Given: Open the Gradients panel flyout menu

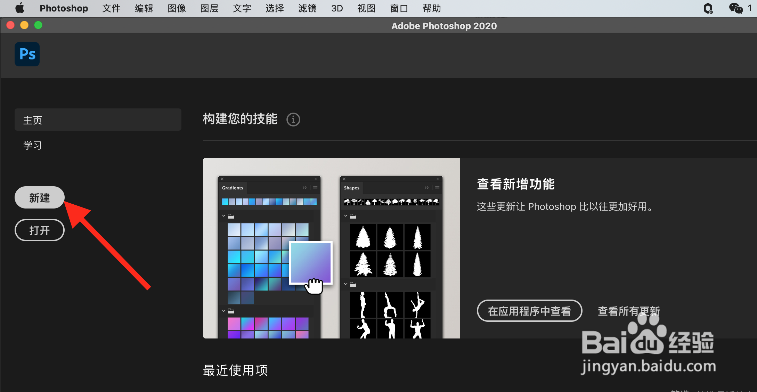Looking at the screenshot, I should 315,187.
